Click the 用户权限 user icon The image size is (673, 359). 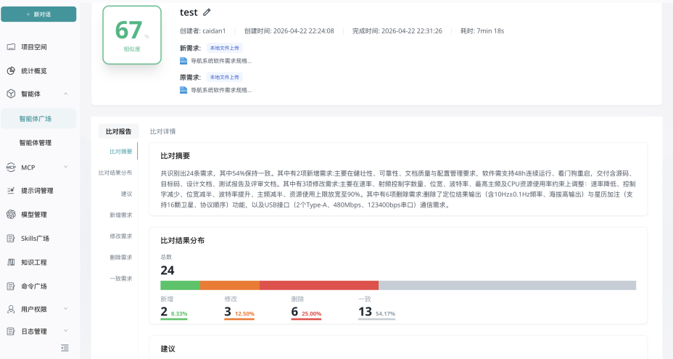(x=11, y=309)
